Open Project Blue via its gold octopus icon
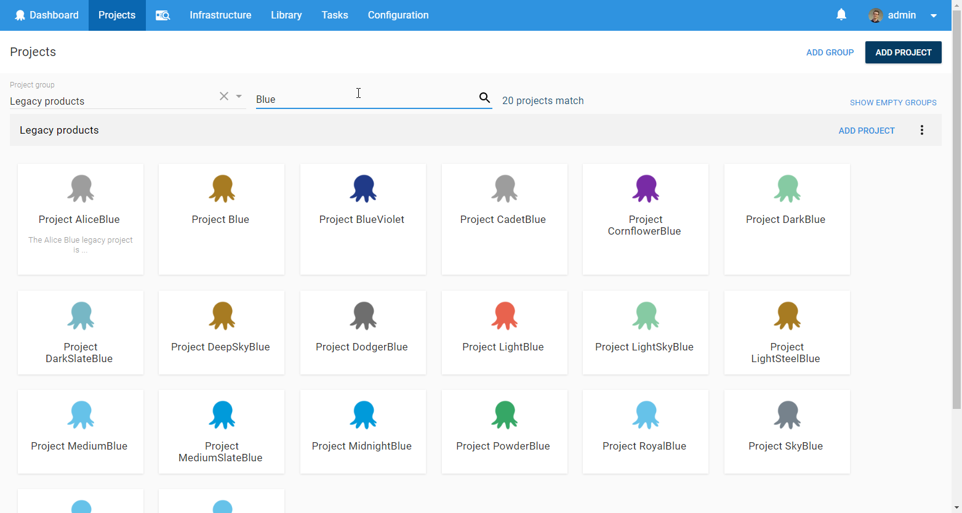Image resolution: width=962 pixels, height=513 pixels. pyautogui.click(x=221, y=188)
